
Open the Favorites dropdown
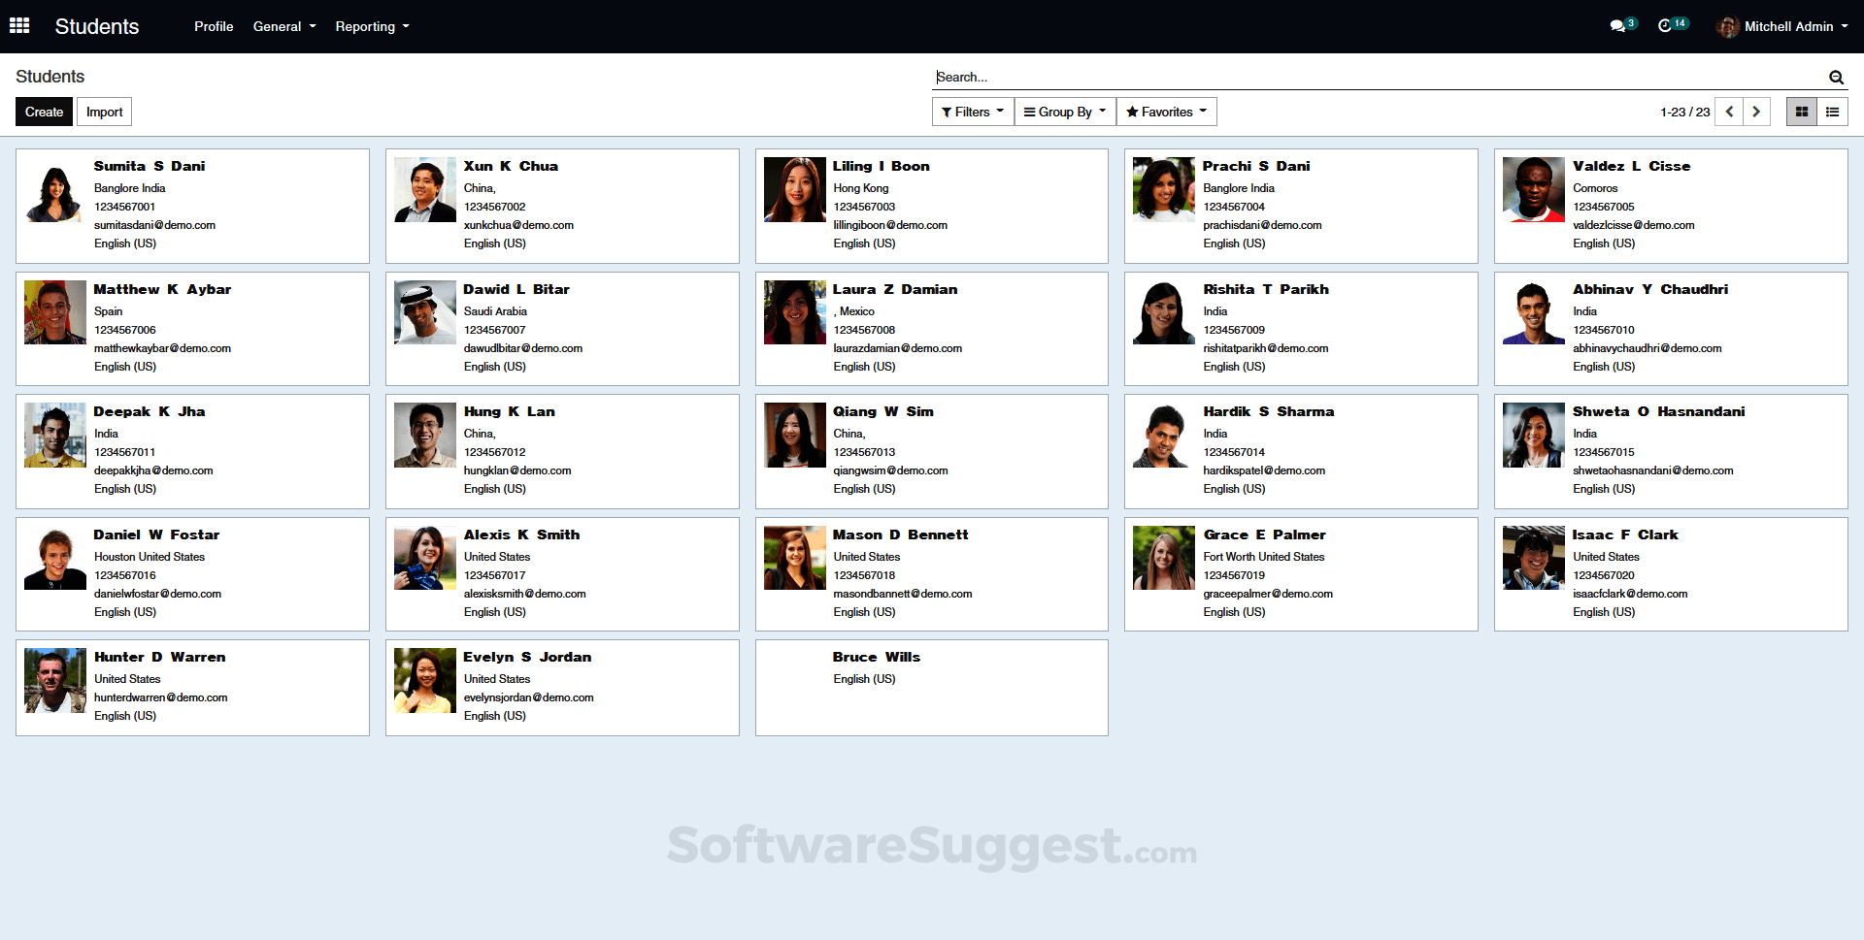(x=1165, y=111)
